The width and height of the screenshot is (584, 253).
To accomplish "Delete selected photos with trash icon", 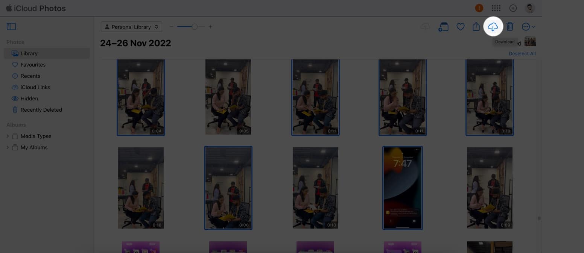I will tap(510, 26).
